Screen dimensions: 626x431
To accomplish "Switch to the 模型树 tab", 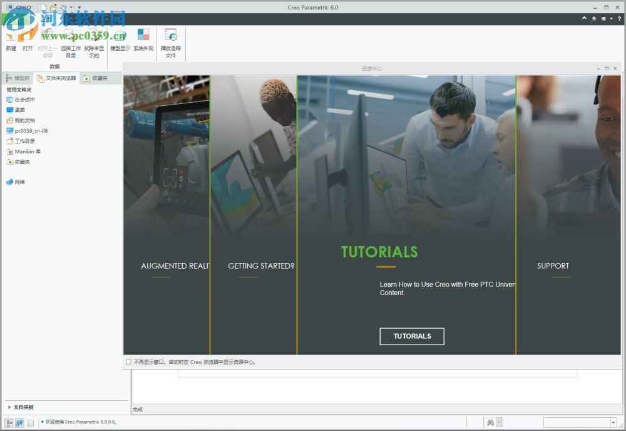I will coord(19,78).
